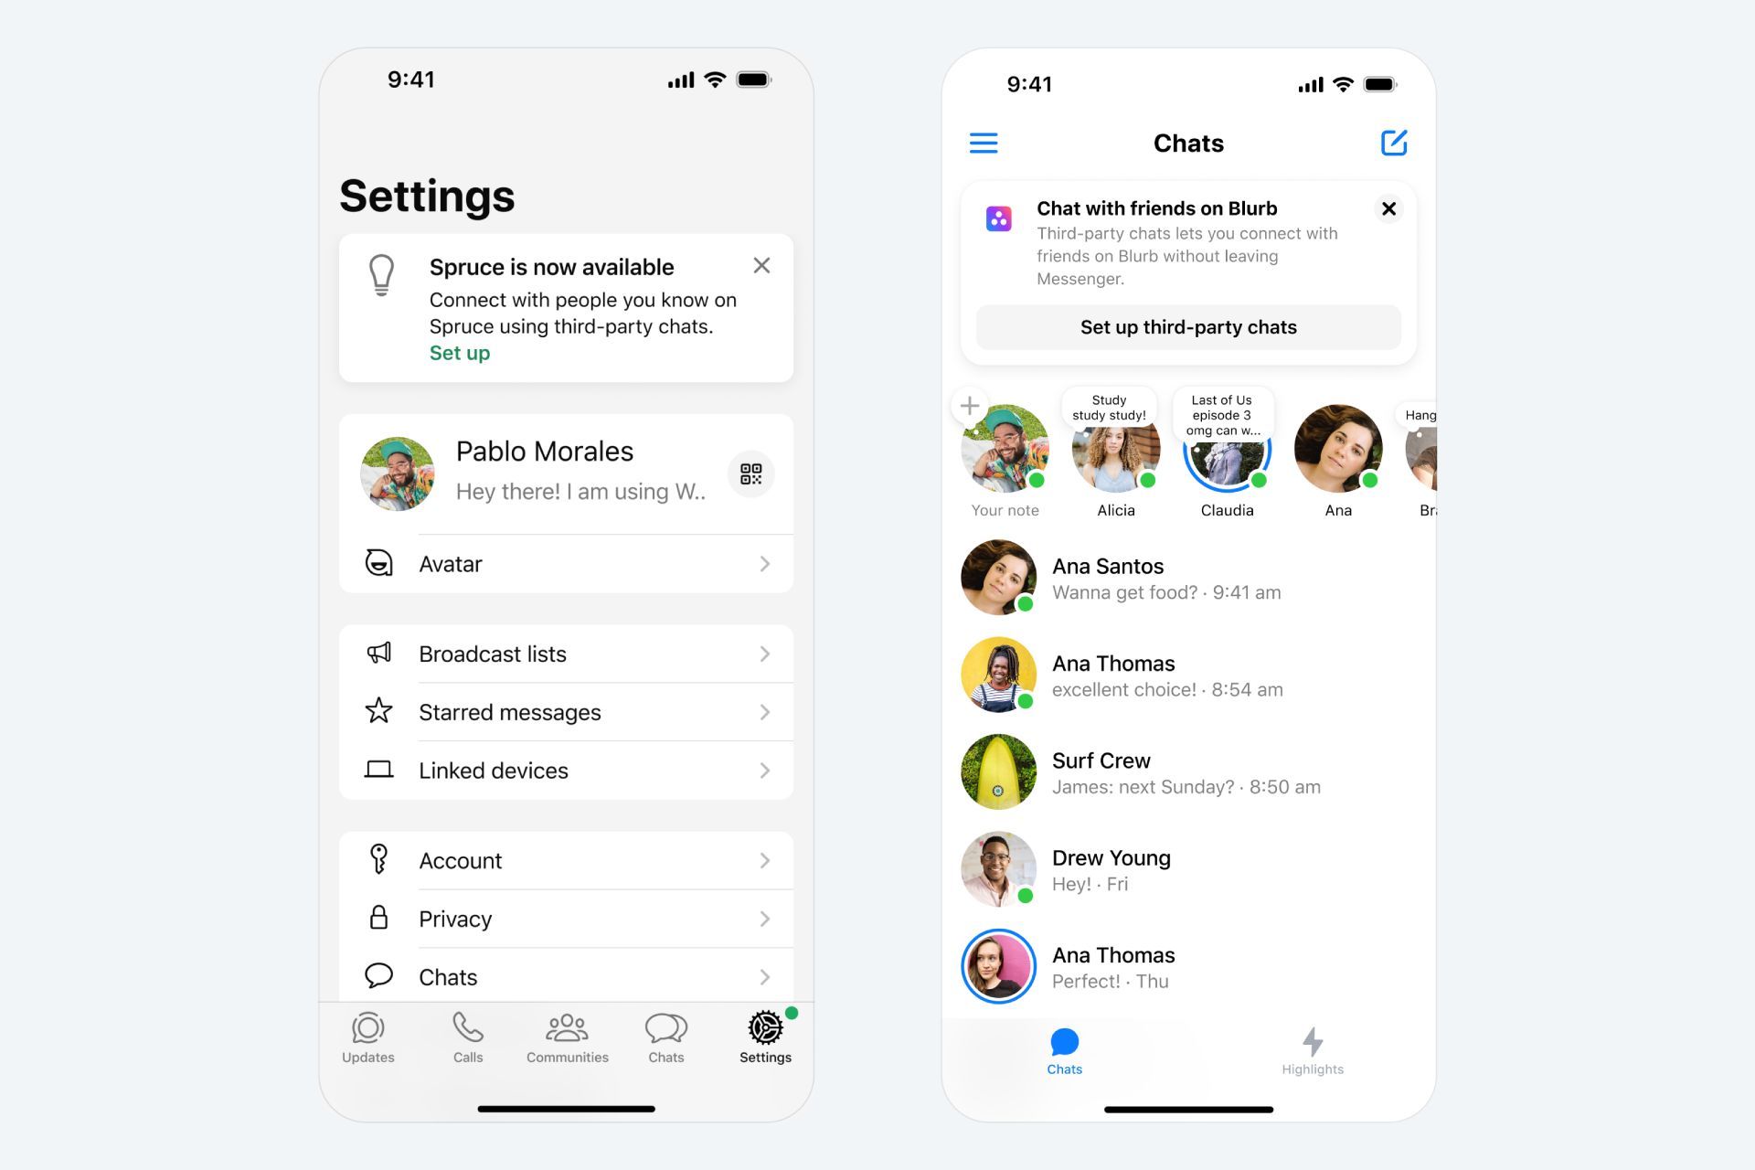1755x1170 pixels.
Task: Tap Set up third-party chats button
Action: click(x=1187, y=326)
